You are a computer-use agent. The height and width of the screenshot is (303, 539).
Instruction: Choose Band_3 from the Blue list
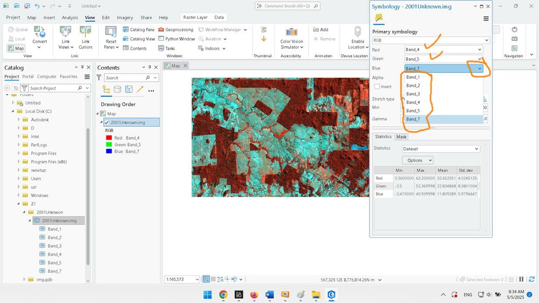413,94
